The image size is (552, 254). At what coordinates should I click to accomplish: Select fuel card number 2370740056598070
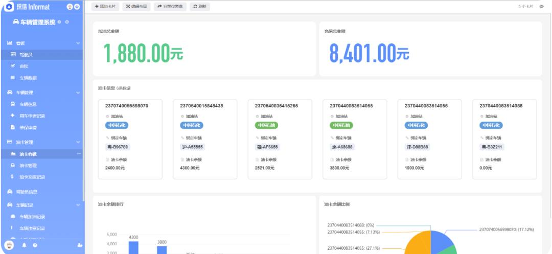click(x=127, y=106)
